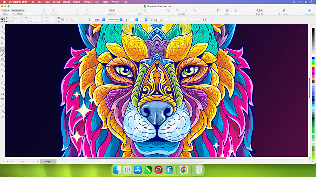Click the horizontal scrollbar below the canvas
Viewport: 316px width, 177px height.
click(x=156, y=158)
